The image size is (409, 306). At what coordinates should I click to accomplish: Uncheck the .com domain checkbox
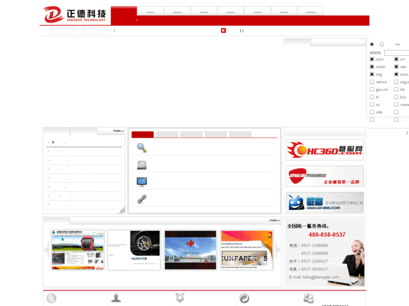click(372, 59)
